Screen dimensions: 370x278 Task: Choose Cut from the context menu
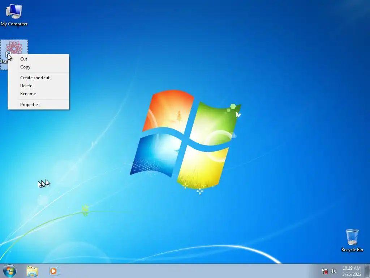tap(39, 59)
